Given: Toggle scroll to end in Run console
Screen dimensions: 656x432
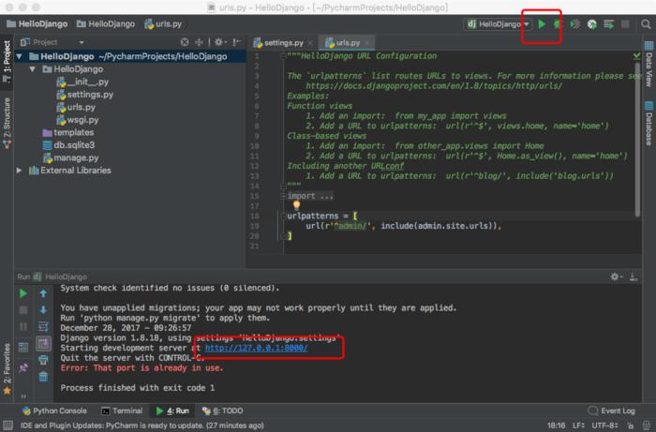Looking at the screenshot, I should [43, 343].
